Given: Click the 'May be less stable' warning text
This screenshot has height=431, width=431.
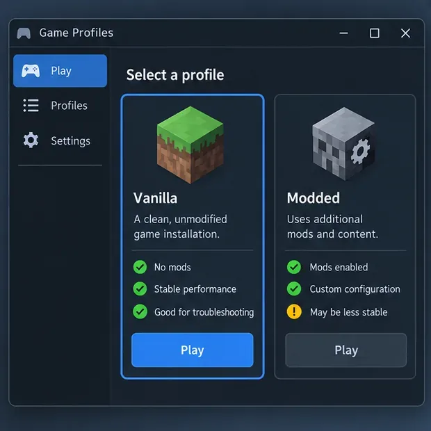Looking at the screenshot, I should (x=348, y=312).
